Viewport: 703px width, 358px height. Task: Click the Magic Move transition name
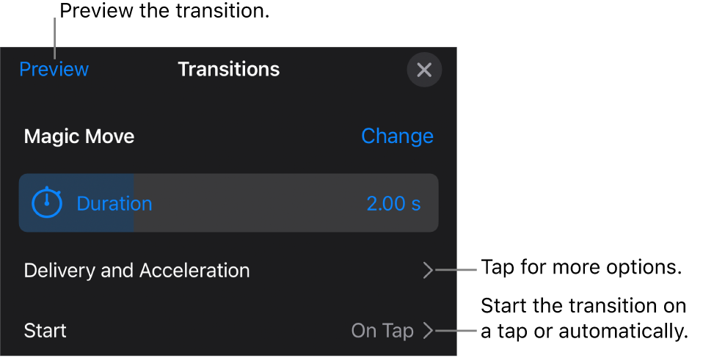(79, 136)
